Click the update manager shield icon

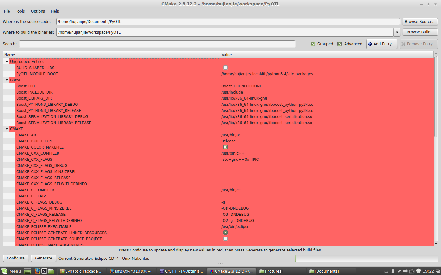click(x=419, y=271)
